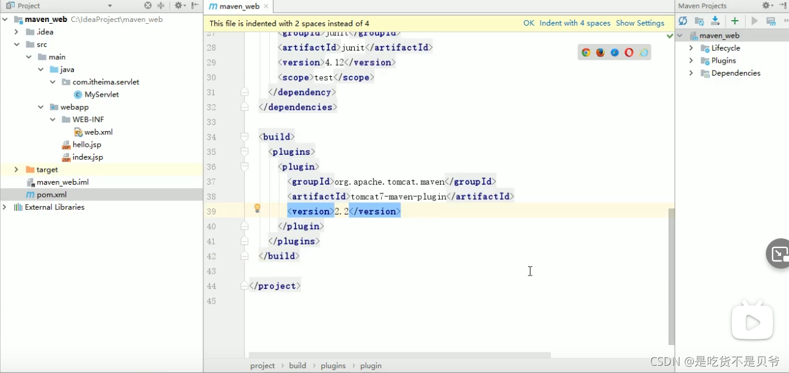Viewport: 789px width, 373px height.
Task: Click the video play overlay button
Action: pyautogui.click(x=752, y=322)
